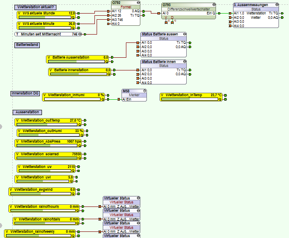Image resolution: width=289 pixels, height=238 pixels.
Task: Select output connector of Minuten seit Mitternacht
Action: tap(85, 34)
